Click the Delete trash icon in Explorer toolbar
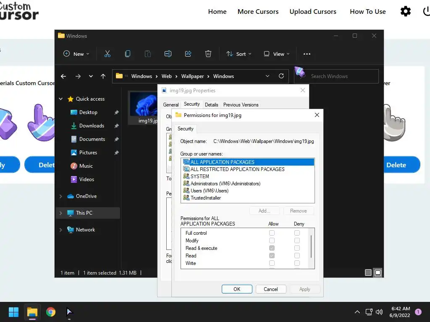The width and height of the screenshot is (430, 322). click(x=208, y=54)
